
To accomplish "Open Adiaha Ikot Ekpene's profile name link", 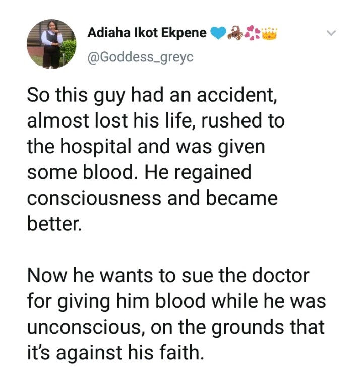I will 147,34.
